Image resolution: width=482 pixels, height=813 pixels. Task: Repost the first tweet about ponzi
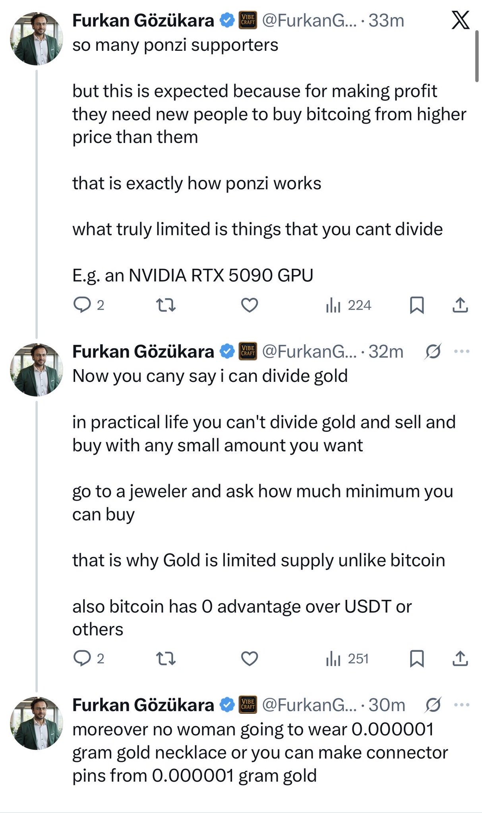coord(166,305)
